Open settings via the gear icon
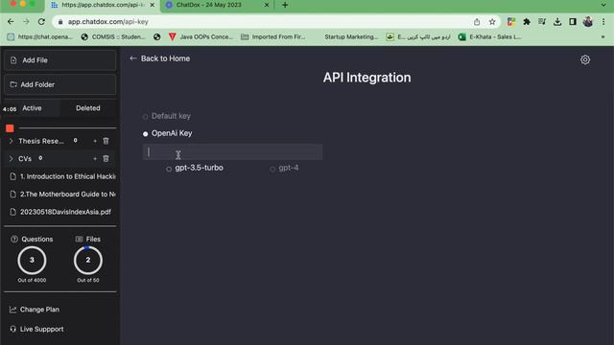614x345 pixels. click(585, 59)
